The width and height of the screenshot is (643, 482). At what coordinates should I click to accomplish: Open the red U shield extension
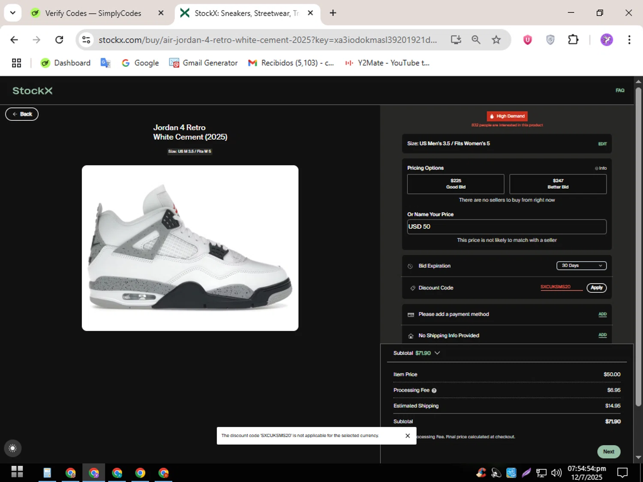[x=528, y=40]
